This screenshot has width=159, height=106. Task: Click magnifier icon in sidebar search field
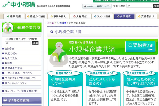point(7,43)
